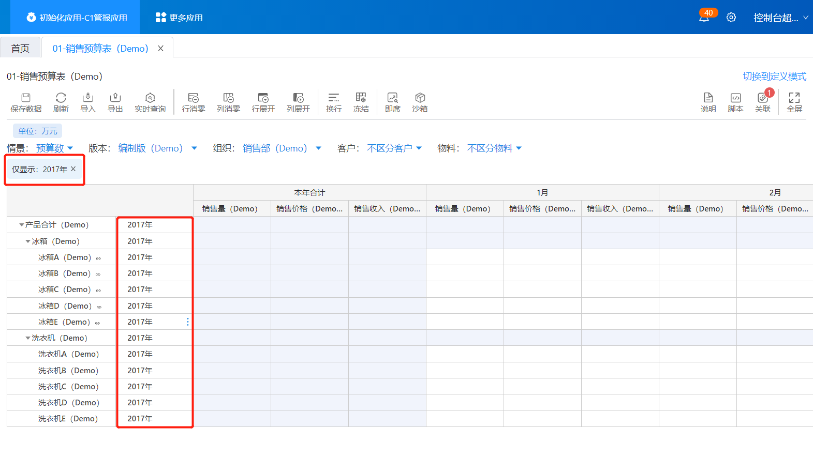
Task: Remove the 仅显示: 2017年 filter tag
Action: [x=73, y=169]
